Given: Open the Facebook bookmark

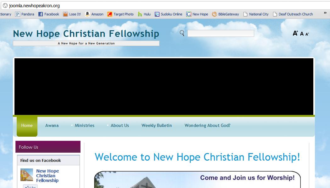Looking at the screenshot, I should pos(49,14).
